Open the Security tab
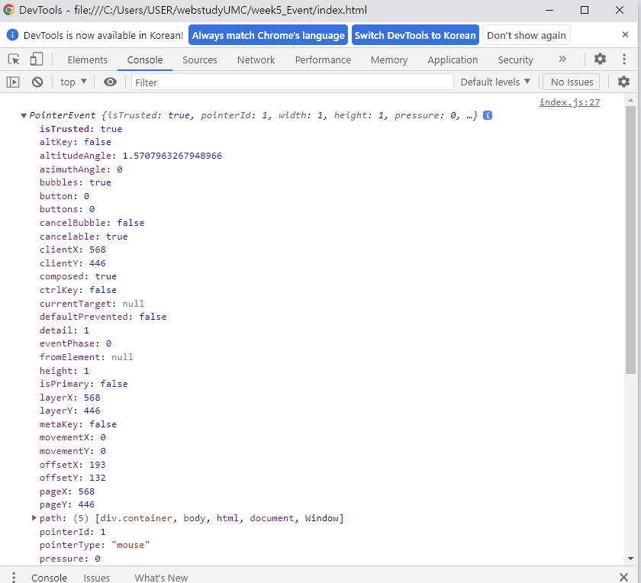The height and width of the screenshot is (583, 641). coord(516,60)
